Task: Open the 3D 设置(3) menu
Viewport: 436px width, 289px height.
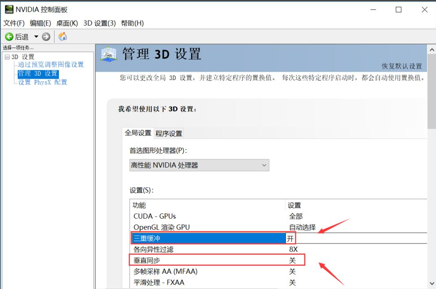Action: pos(100,23)
